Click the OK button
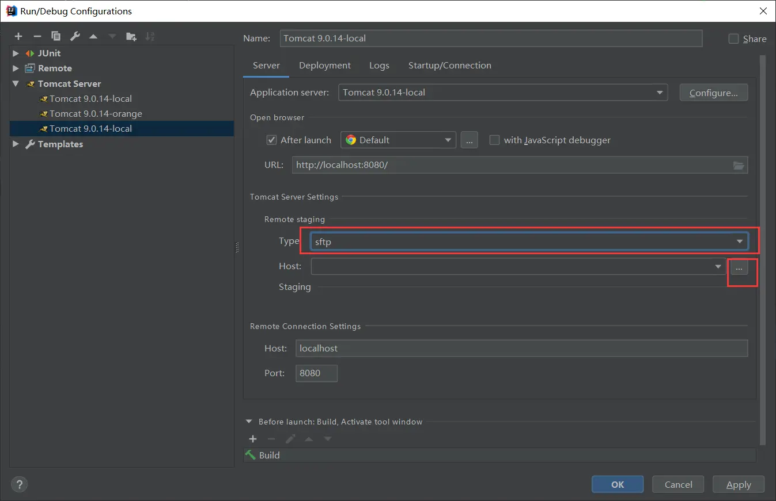This screenshot has height=501, width=776. click(618, 484)
